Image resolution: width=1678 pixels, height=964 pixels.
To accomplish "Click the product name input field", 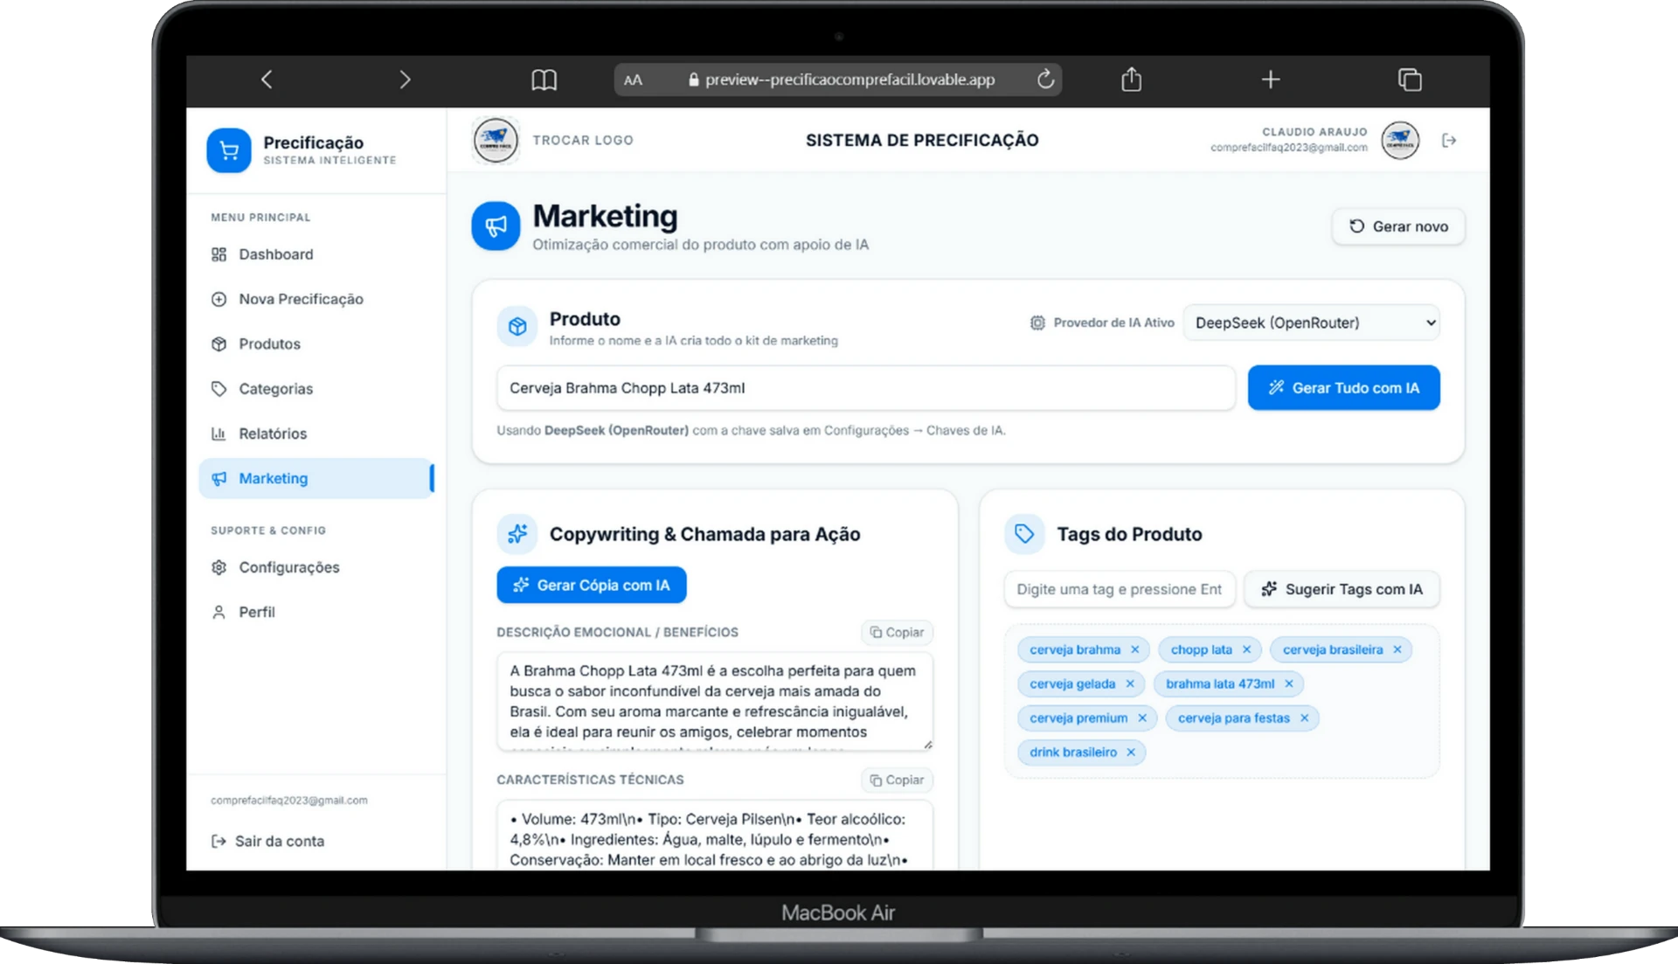I will coord(865,388).
